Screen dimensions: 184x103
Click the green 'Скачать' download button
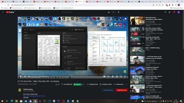[x=77, y=84]
